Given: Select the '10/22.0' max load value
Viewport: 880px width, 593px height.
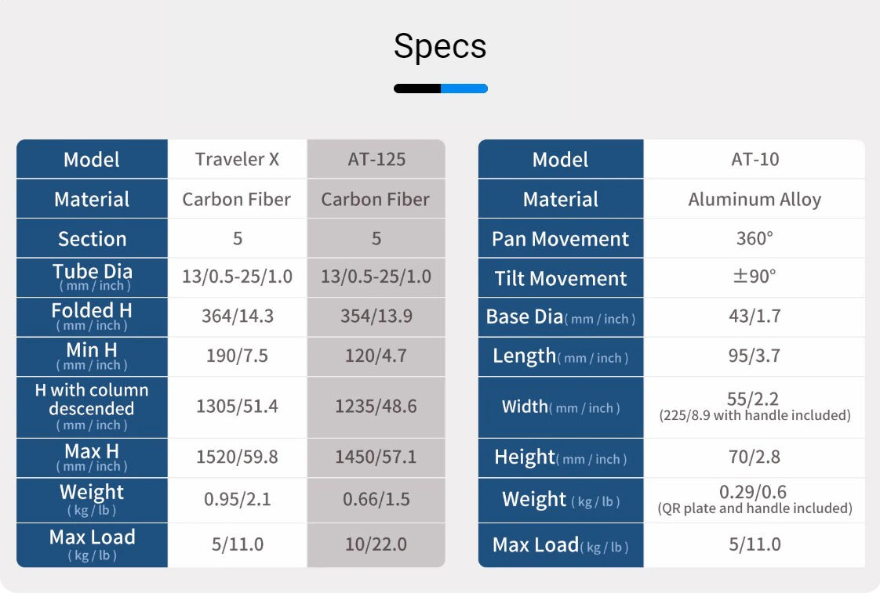Looking at the screenshot, I should coord(376,544).
